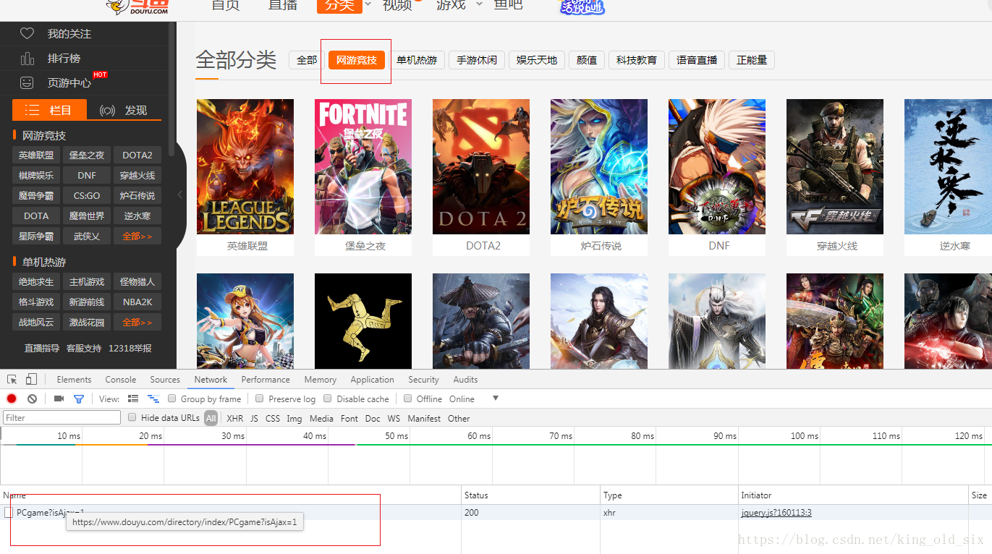Toggle the device toolbar icon in DevTools
The width and height of the screenshot is (992, 554).
(31, 379)
